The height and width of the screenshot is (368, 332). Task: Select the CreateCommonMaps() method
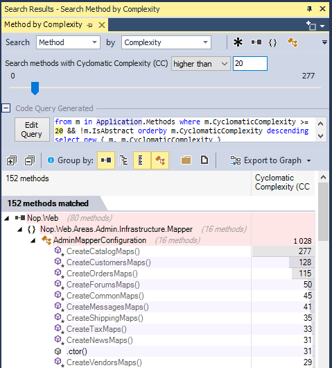point(105,296)
